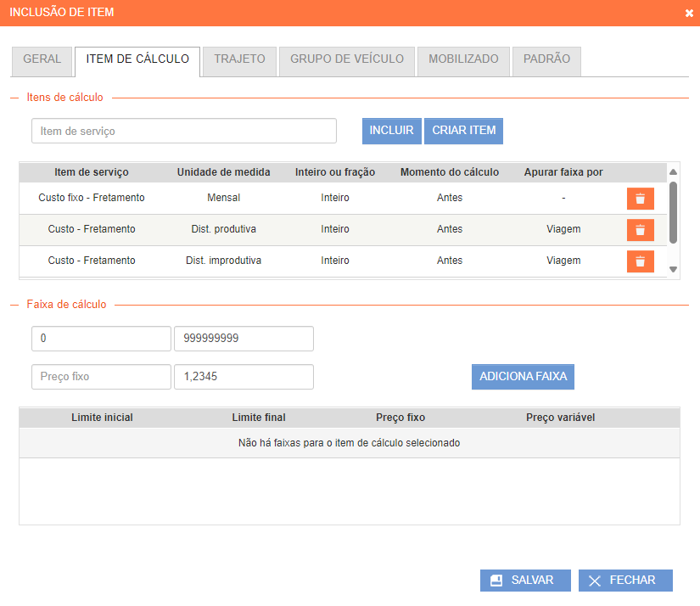Focus the Item de serviço search field
The height and width of the screenshot is (606, 700).
pos(184,132)
